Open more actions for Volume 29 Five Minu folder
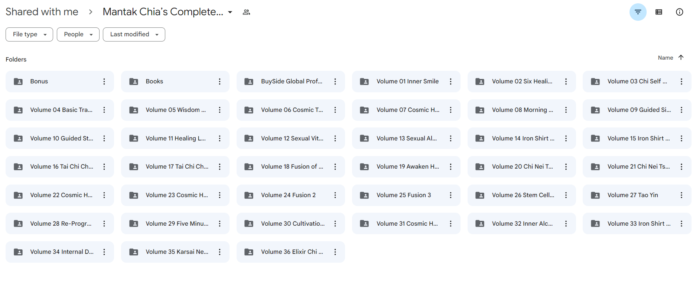This screenshot has height=302, width=696. (x=220, y=223)
